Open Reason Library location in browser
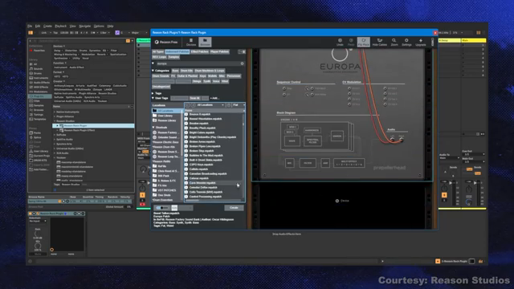514x289 pixels. coord(166,120)
